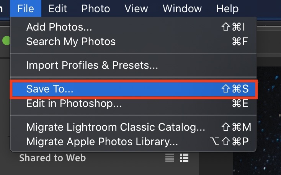This screenshot has height=175, width=281.
Task: Choose Import Profiles & Presets
Action: pos(92,65)
